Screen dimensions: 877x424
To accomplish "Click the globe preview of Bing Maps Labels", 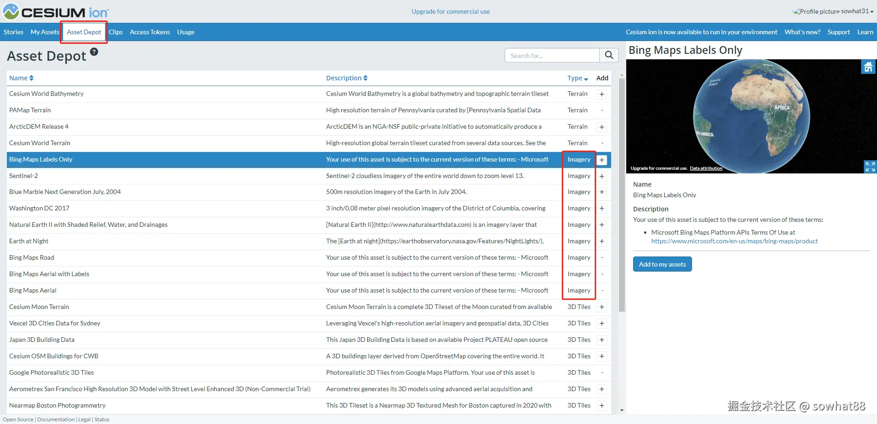I will (751, 116).
